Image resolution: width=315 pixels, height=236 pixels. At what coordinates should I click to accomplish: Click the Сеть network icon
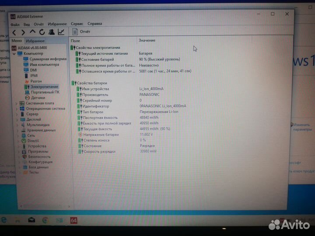[x=24, y=135]
